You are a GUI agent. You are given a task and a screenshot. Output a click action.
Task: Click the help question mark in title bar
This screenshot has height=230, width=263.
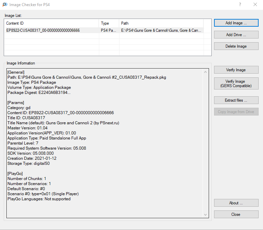[x=240, y=4]
